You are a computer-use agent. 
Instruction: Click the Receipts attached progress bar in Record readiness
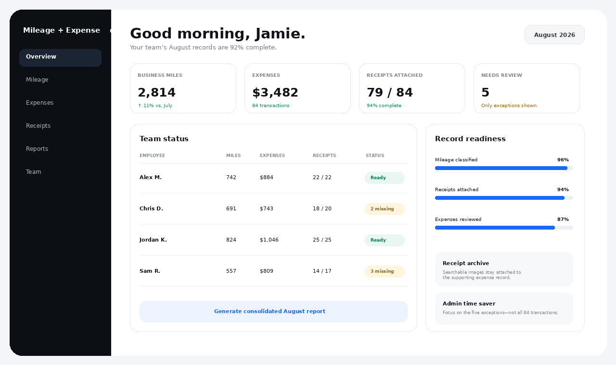[504, 198]
